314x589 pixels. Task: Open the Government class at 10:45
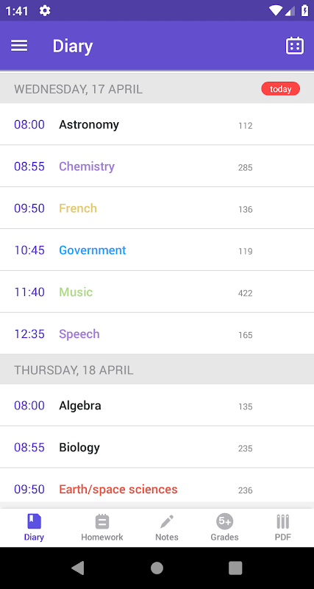[x=157, y=250]
